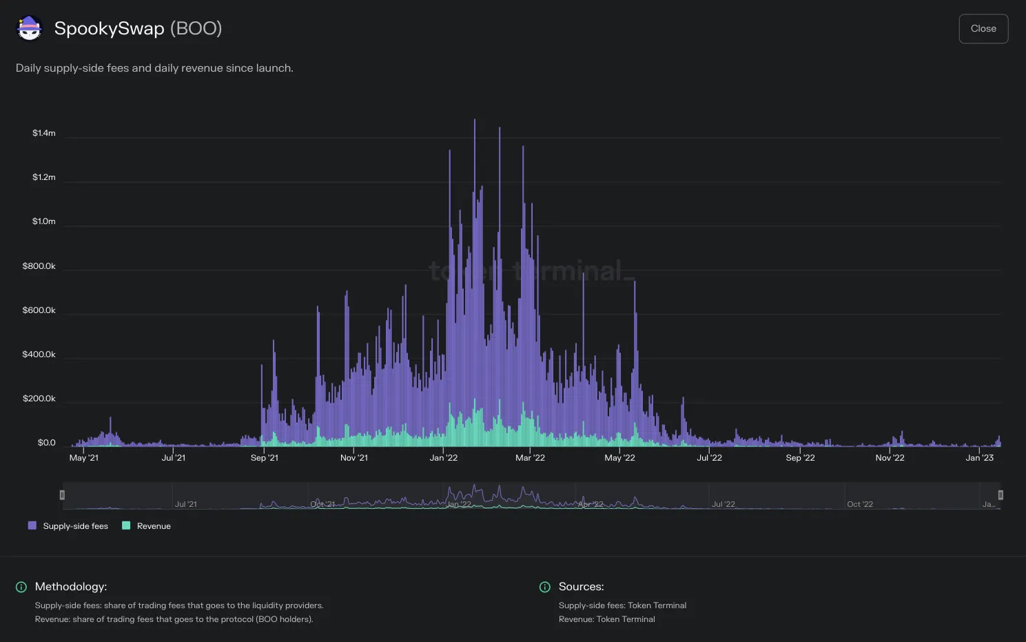The width and height of the screenshot is (1026, 642).
Task: Click the daily fees description subtitle
Action: pyautogui.click(x=154, y=68)
